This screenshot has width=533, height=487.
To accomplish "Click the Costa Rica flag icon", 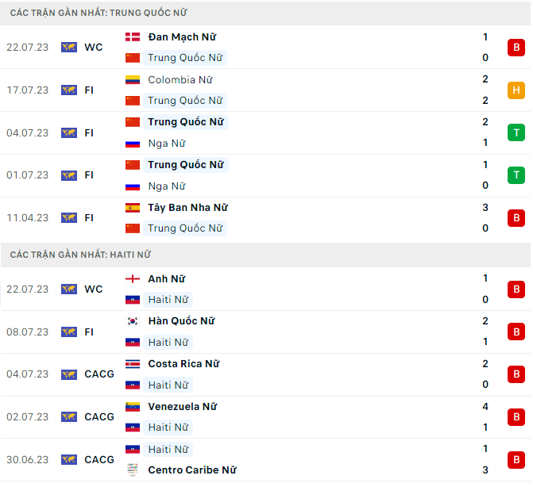I will point(133,364).
